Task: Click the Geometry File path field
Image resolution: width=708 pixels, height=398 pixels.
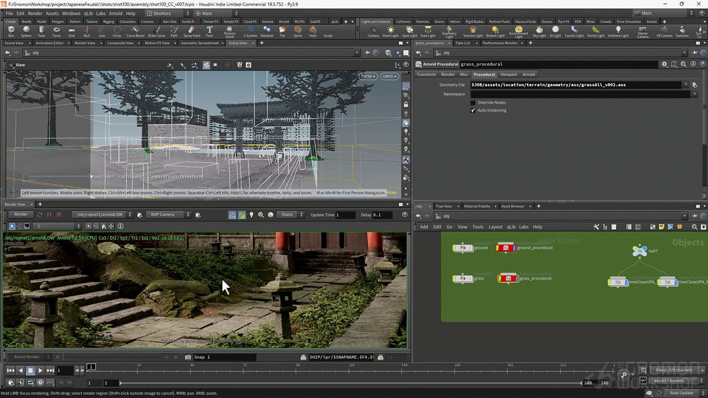Action: 575,85
